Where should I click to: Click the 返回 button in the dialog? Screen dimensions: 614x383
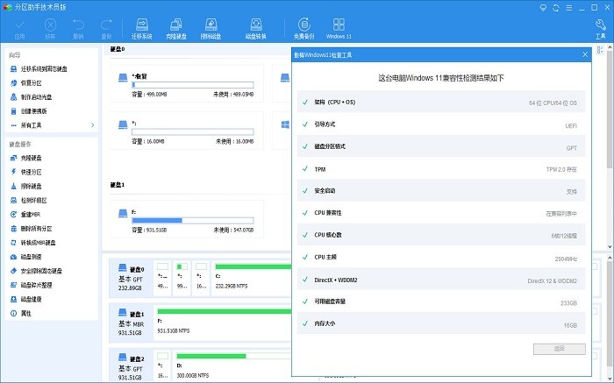(x=559, y=348)
